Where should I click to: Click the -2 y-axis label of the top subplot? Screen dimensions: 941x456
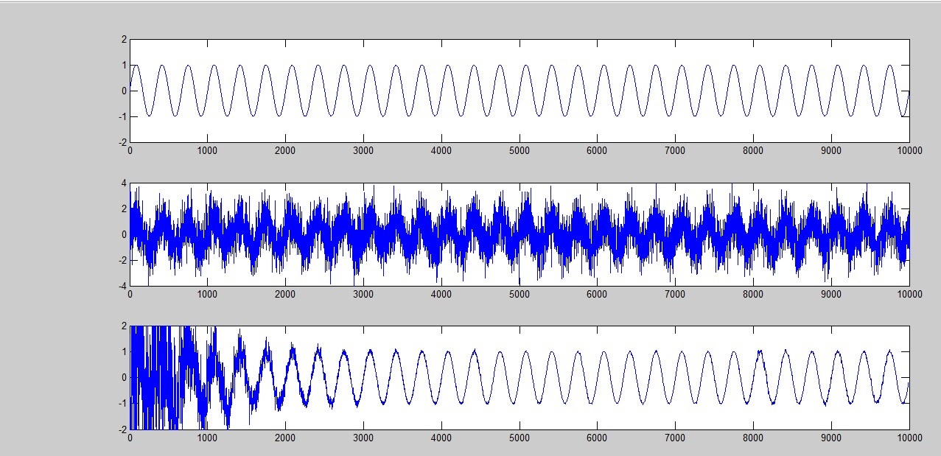coord(122,142)
